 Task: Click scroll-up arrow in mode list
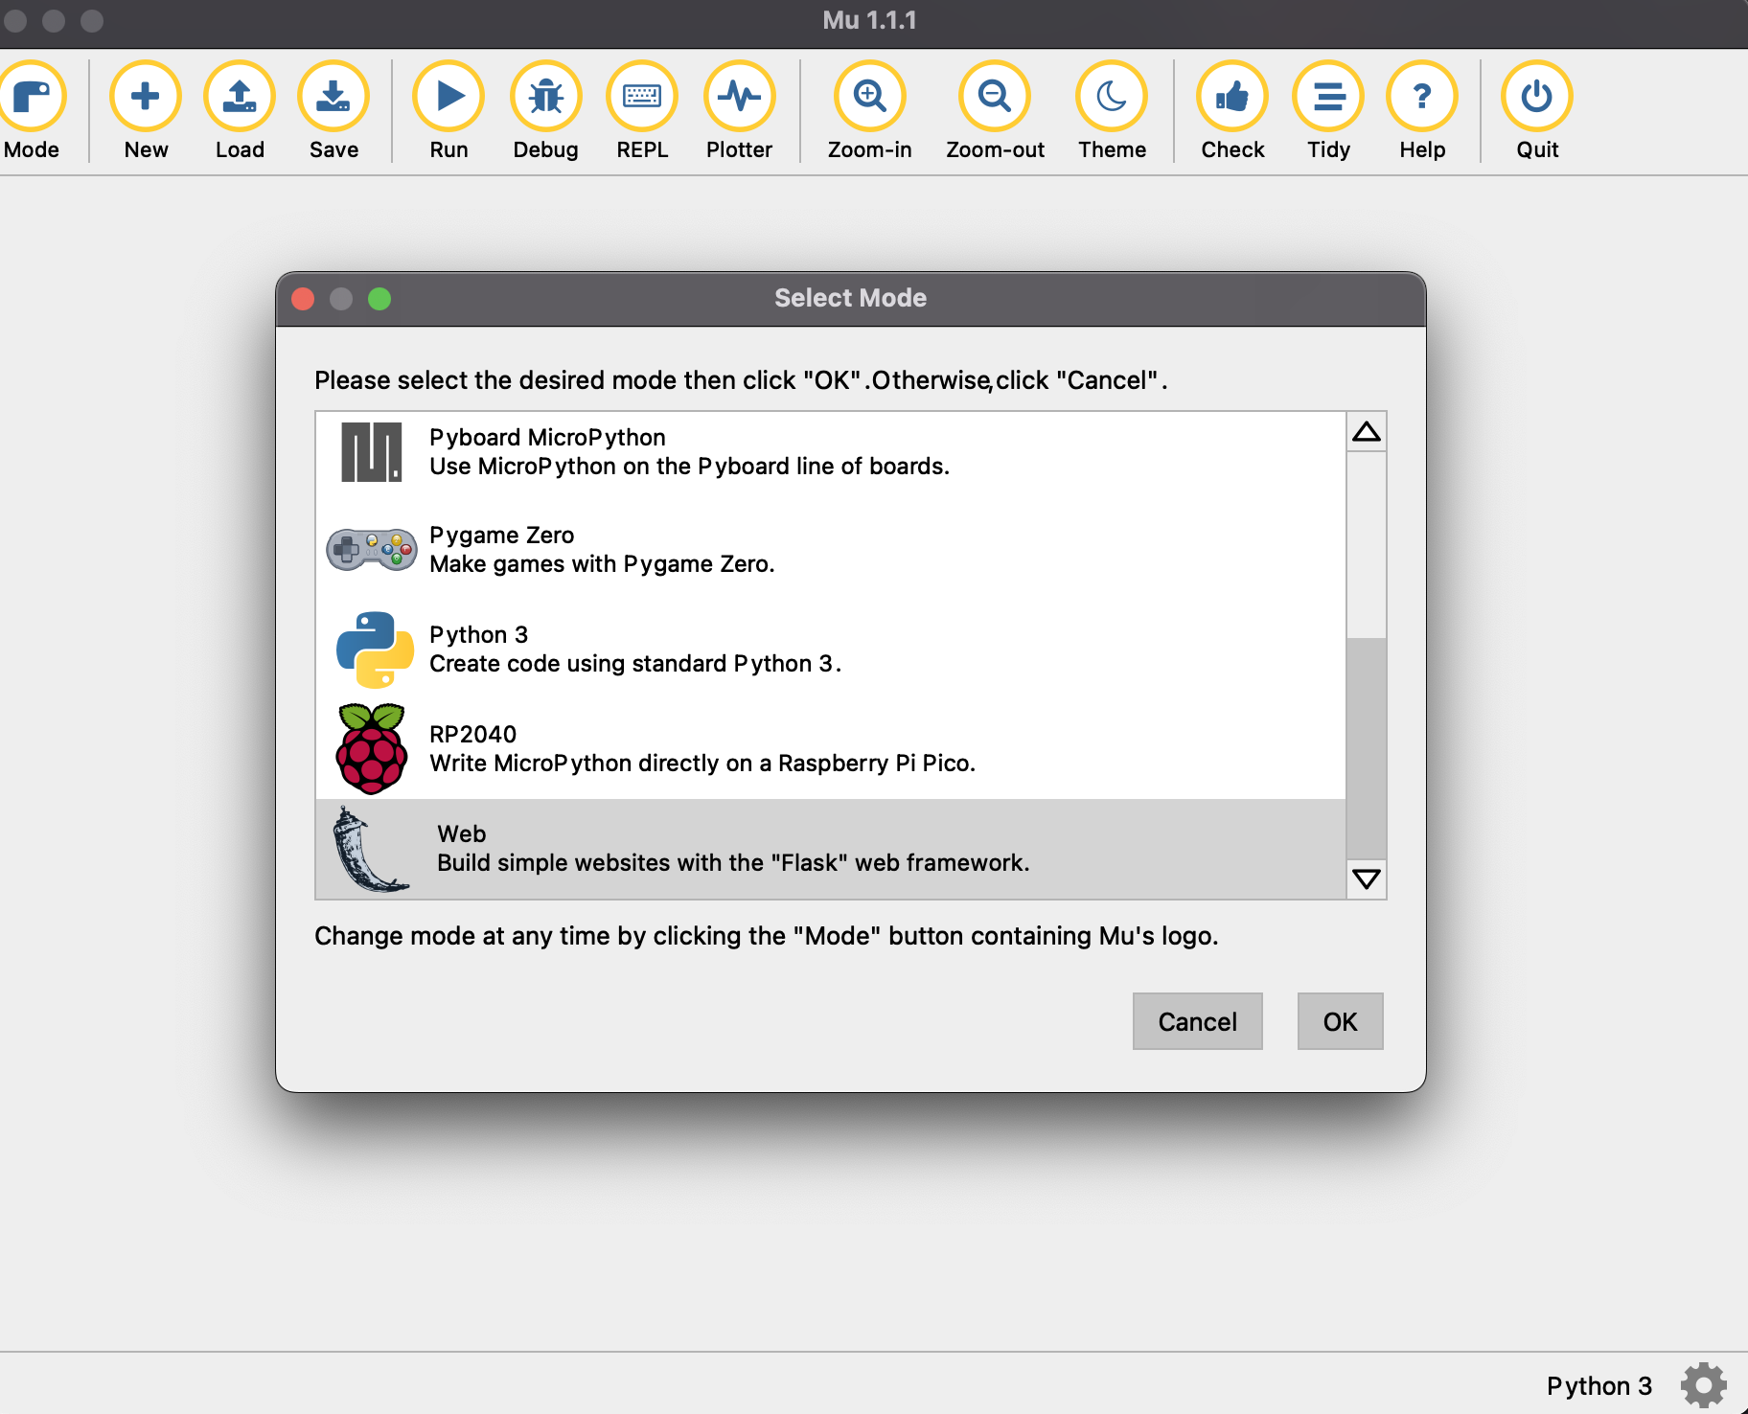pyautogui.click(x=1366, y=432)
